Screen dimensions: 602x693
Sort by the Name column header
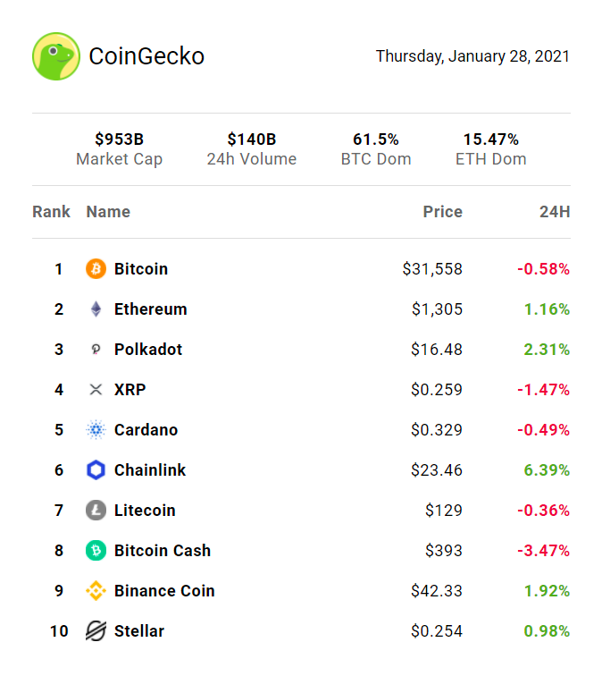click(x=108, y=212)
